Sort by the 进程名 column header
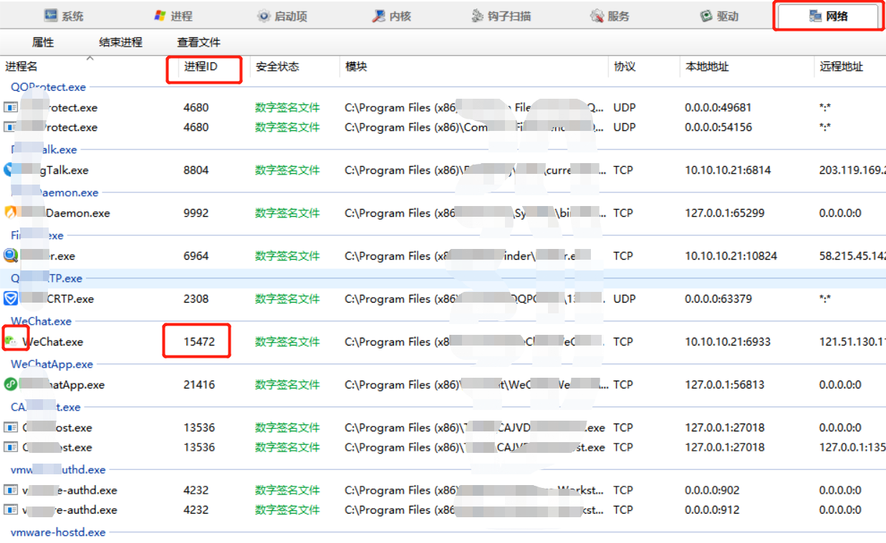The image size is (886, 543). pyautogui.click(x=21, y=67)
